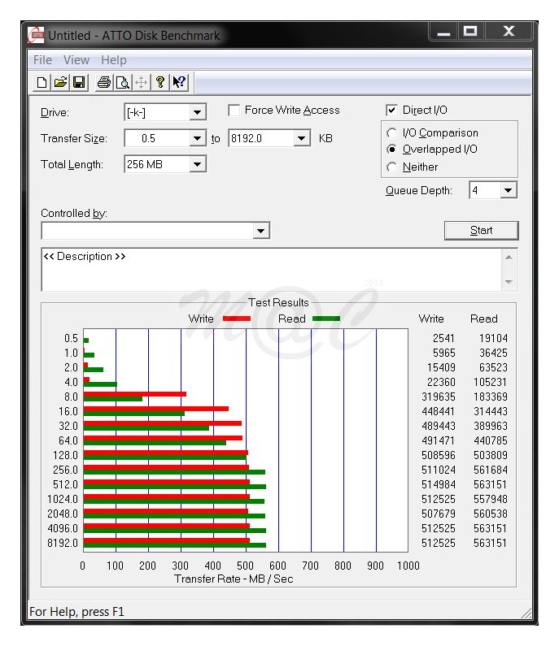Click the window resize grip in status bar
The image size is (559, 646).
526,613
